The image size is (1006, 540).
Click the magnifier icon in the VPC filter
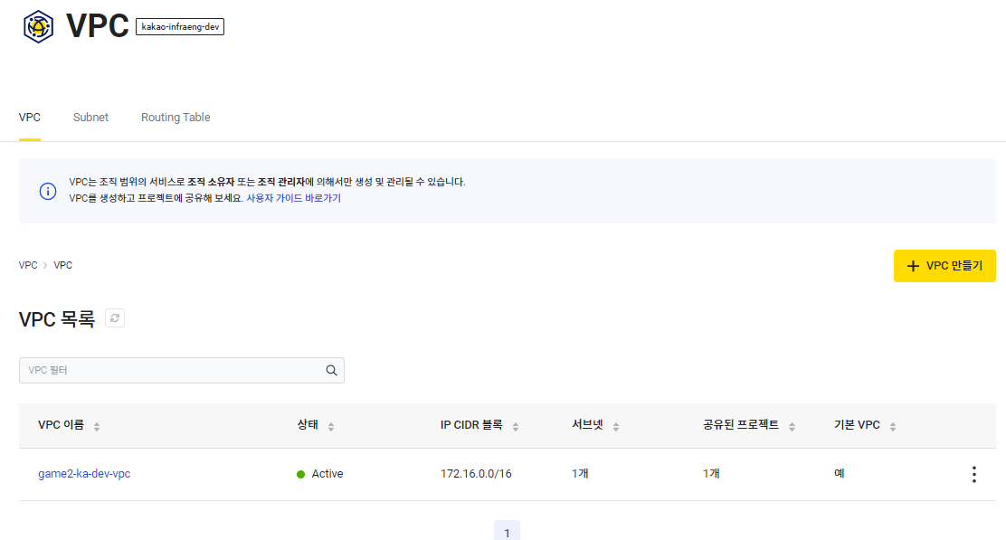[331, 370]
